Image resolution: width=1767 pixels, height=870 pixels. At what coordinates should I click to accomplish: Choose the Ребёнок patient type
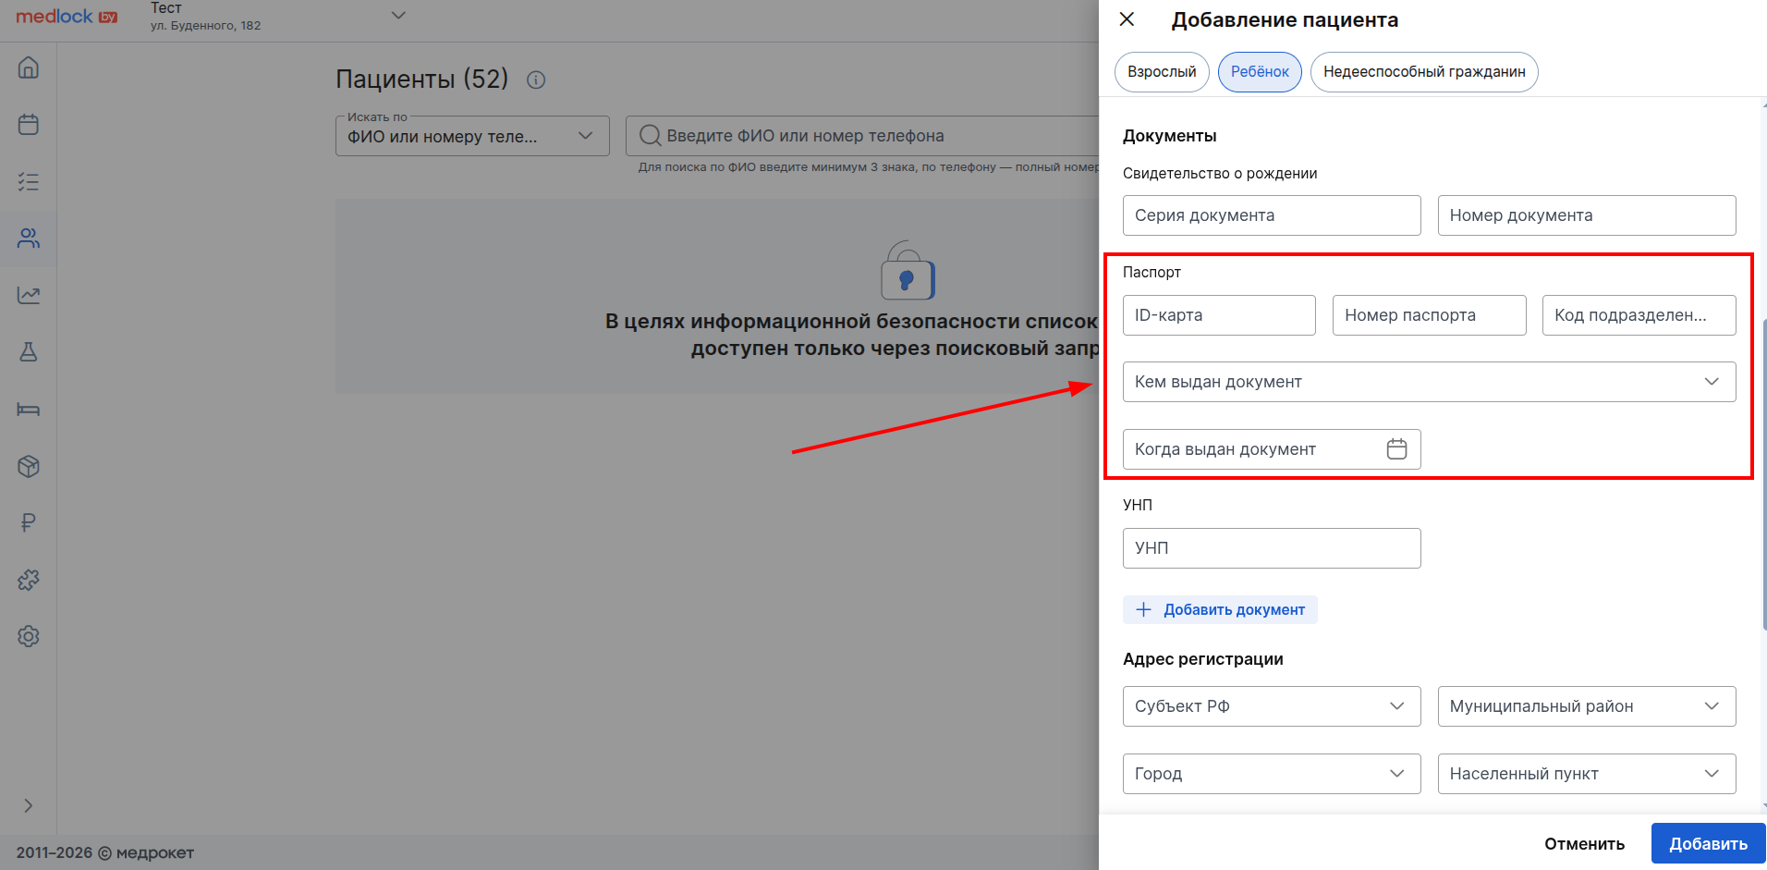click(1260, 72)
